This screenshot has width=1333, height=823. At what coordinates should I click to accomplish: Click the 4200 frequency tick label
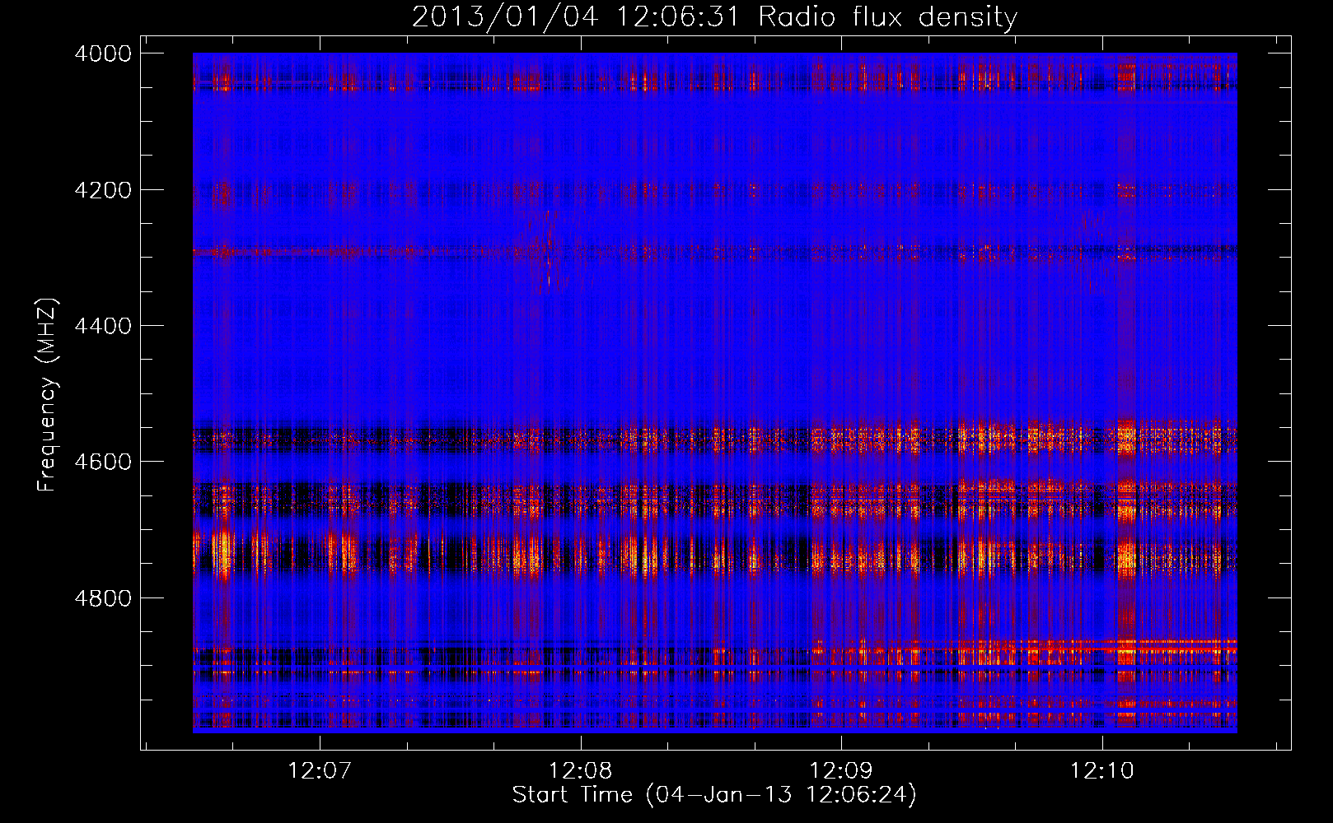click(103, 190)
